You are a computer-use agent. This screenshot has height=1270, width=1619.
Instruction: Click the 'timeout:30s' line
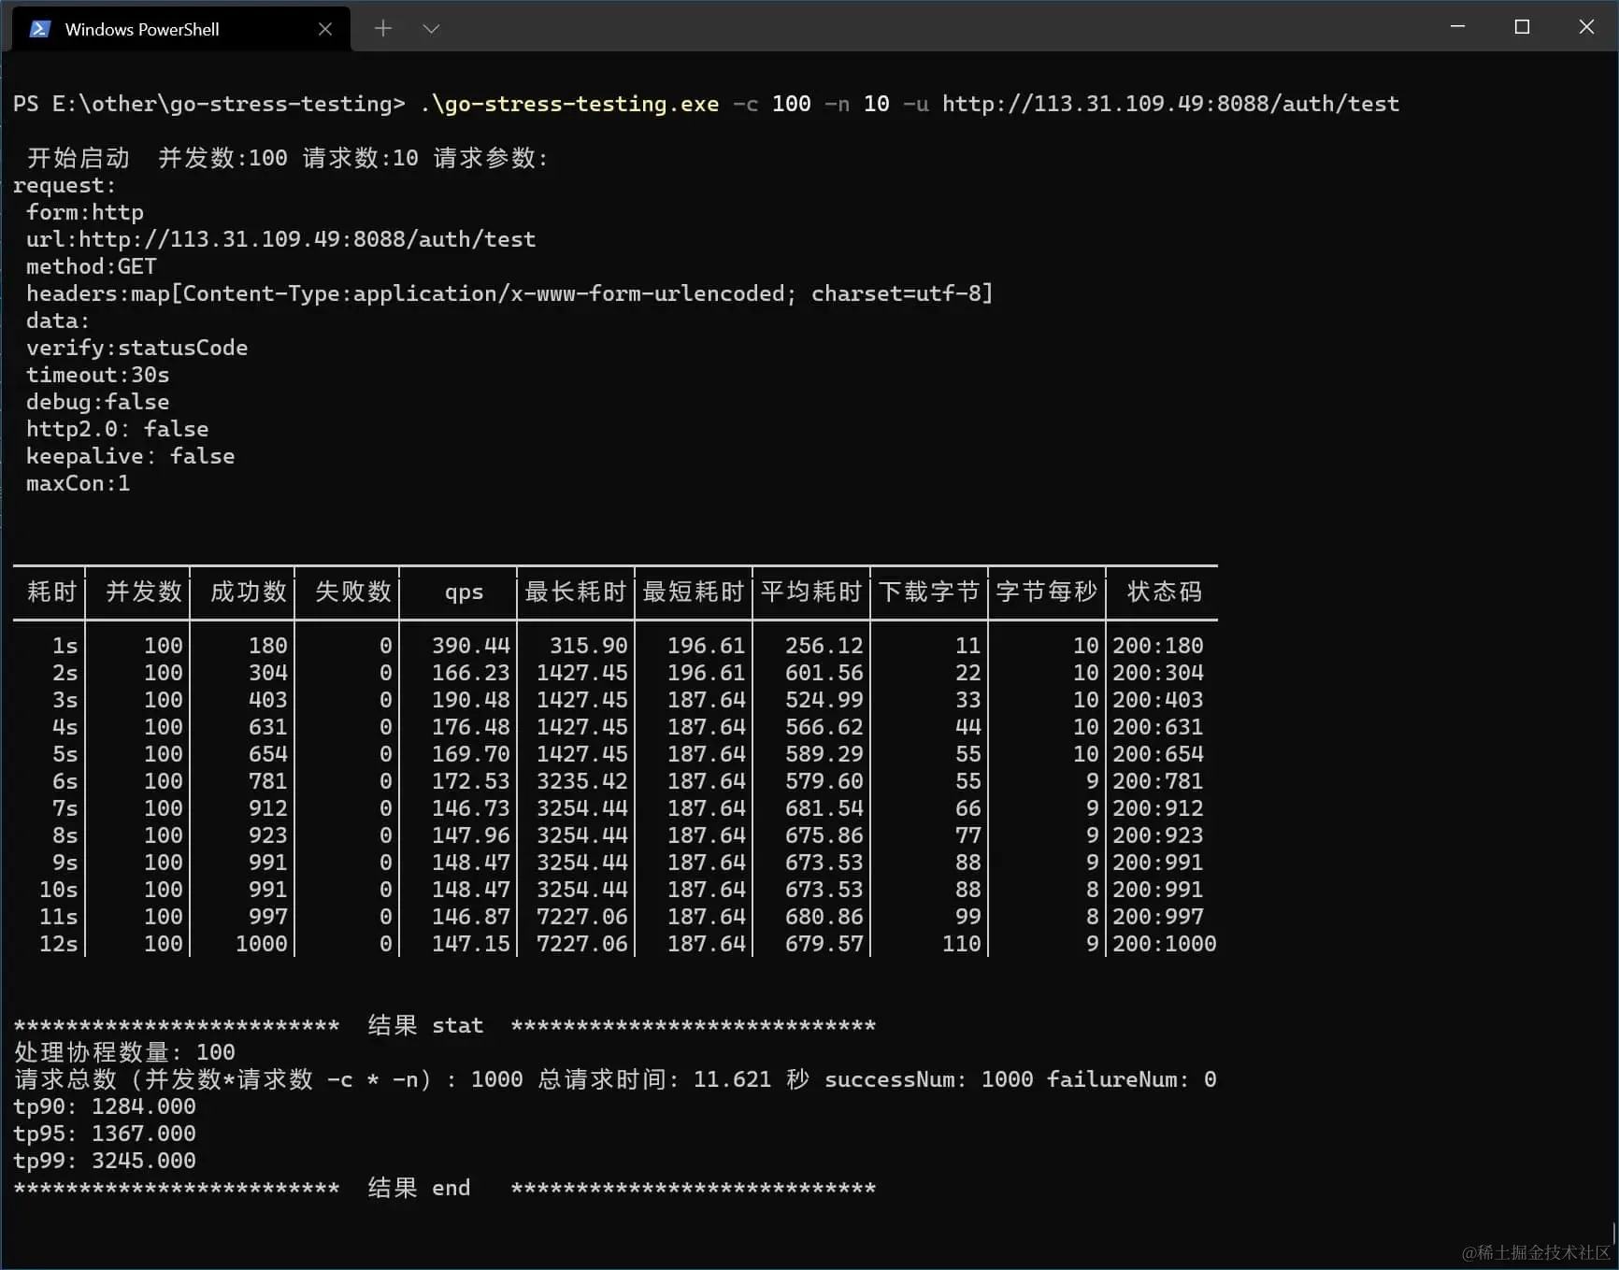(98, 375)
